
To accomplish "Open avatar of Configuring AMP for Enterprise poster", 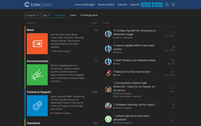I will coord(108,34).
